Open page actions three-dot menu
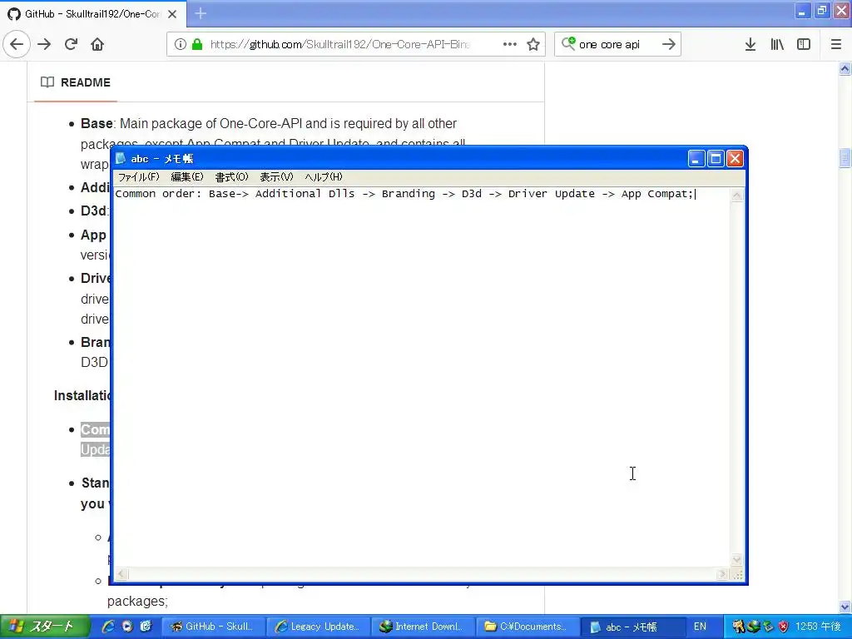Viewport: 852px width, 639px height. pos(510,44)
